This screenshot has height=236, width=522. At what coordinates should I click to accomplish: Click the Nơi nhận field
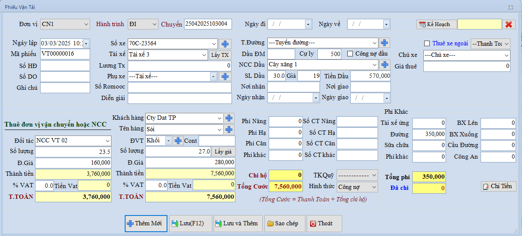293,87
